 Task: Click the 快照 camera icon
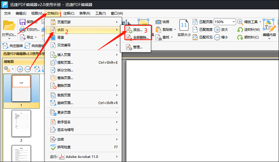pyautogui.click(x=158, y=22)
